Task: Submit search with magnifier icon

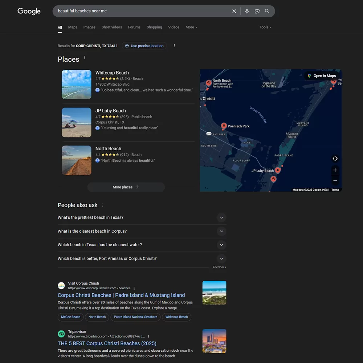Action: click(267, 11)
